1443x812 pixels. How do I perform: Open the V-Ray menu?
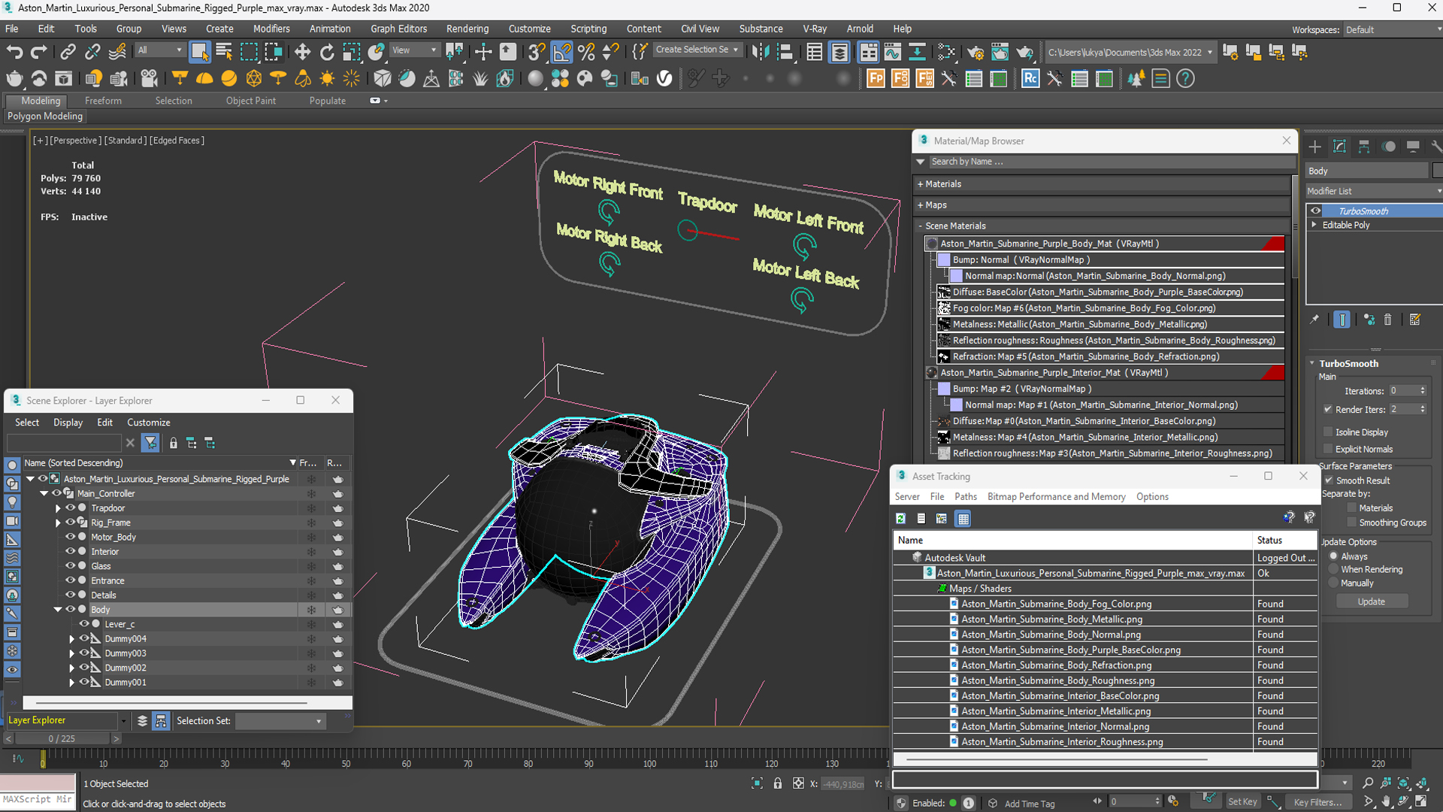click(814, 29)
